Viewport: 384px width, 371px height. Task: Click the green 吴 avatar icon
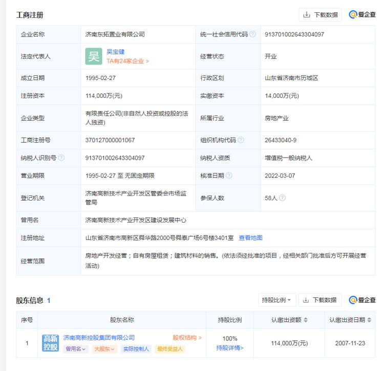click(x=94, y=56)
